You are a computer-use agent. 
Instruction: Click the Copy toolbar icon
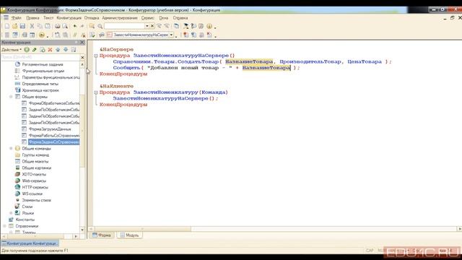[x=40, y=26]
